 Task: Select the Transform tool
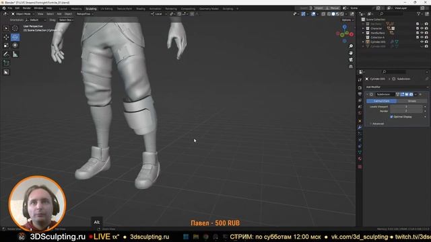click(15, 45)
